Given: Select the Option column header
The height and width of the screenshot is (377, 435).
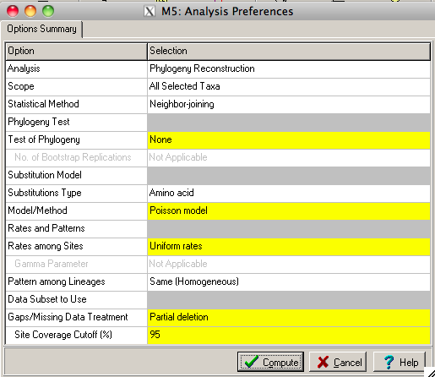Looking at the screenshot, I should pos(76,52).
